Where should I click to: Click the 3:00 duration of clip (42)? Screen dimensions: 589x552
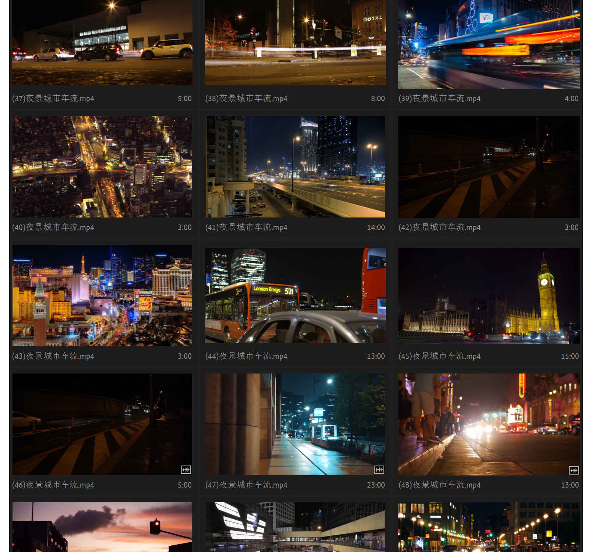(x=572, y=227)
